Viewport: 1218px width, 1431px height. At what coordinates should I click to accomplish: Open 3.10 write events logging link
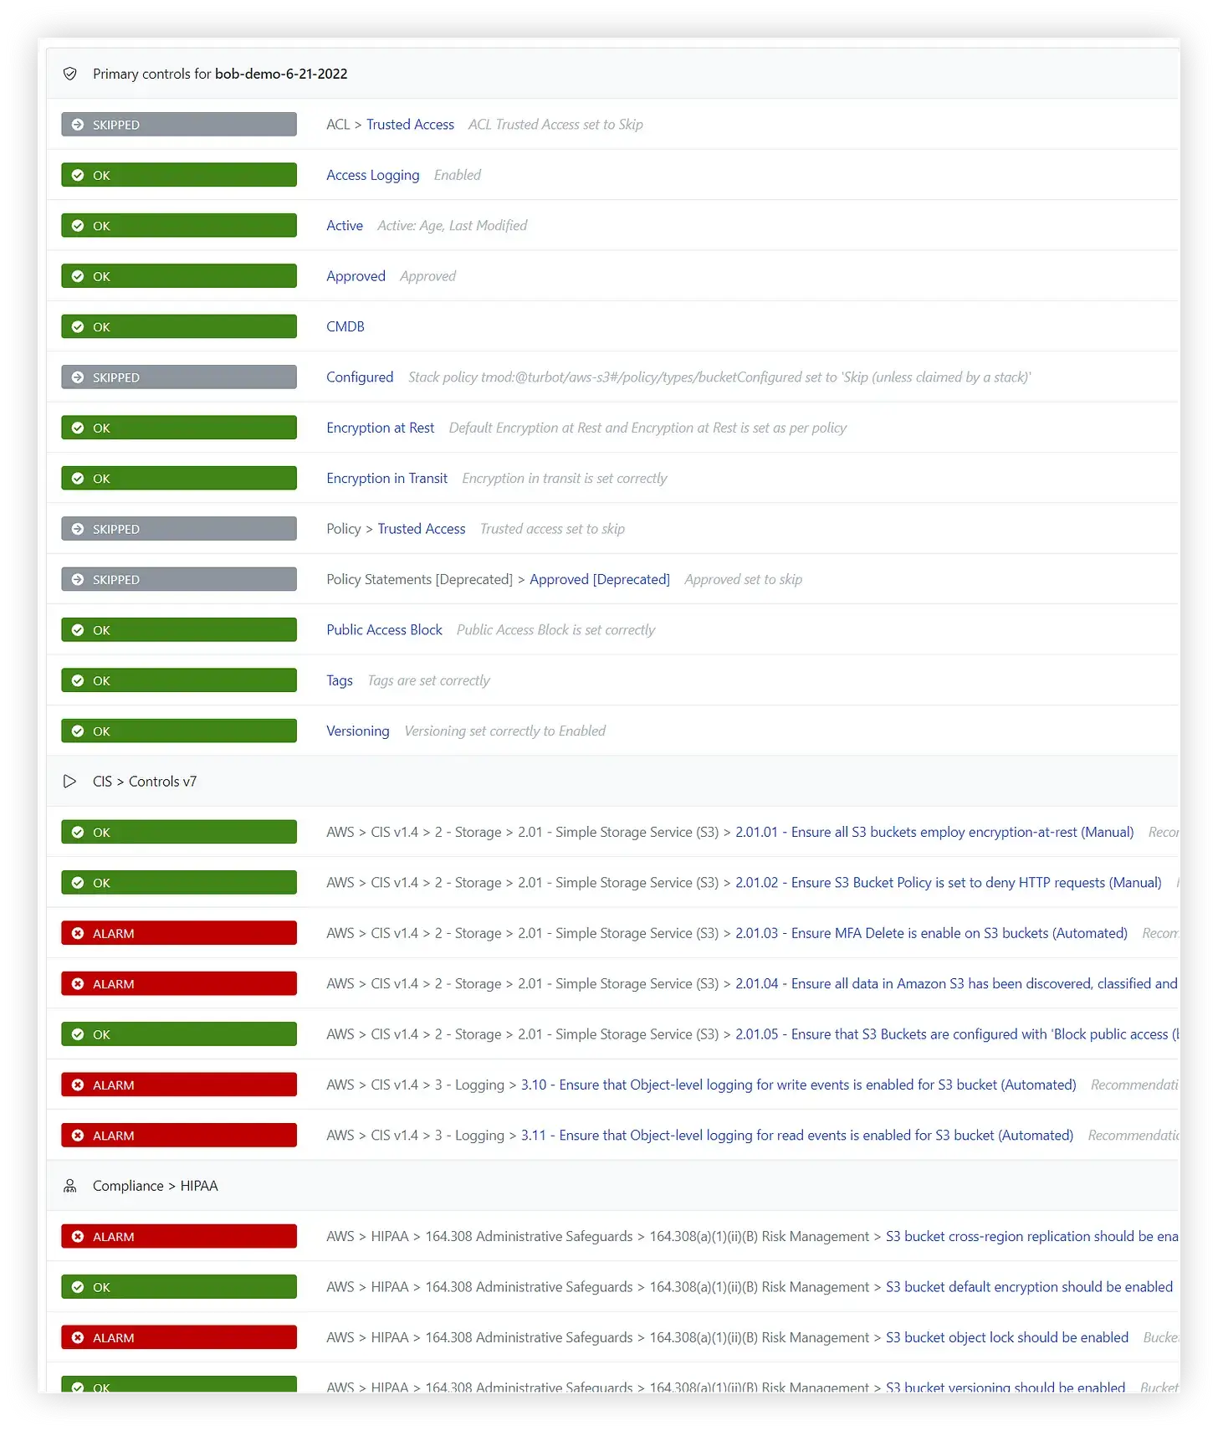pos(799,1085)
